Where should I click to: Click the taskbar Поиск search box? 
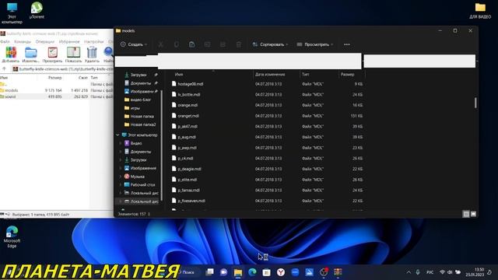click(189, 272)
